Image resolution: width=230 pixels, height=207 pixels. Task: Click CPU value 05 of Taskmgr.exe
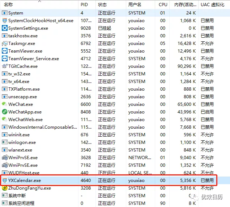pyautogui.click(x=163, y=44)
